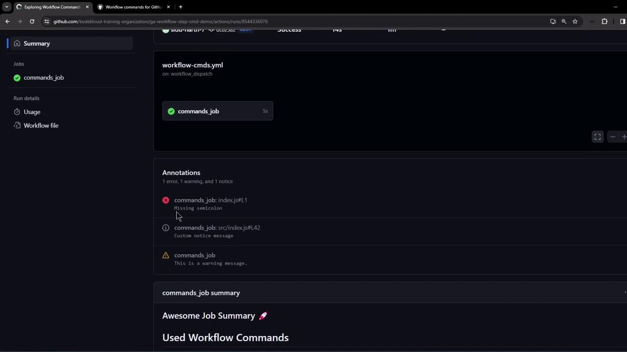Open the browser tab search dropdown
The height and width of the screenshot is (352, 627).
point(7,7)
